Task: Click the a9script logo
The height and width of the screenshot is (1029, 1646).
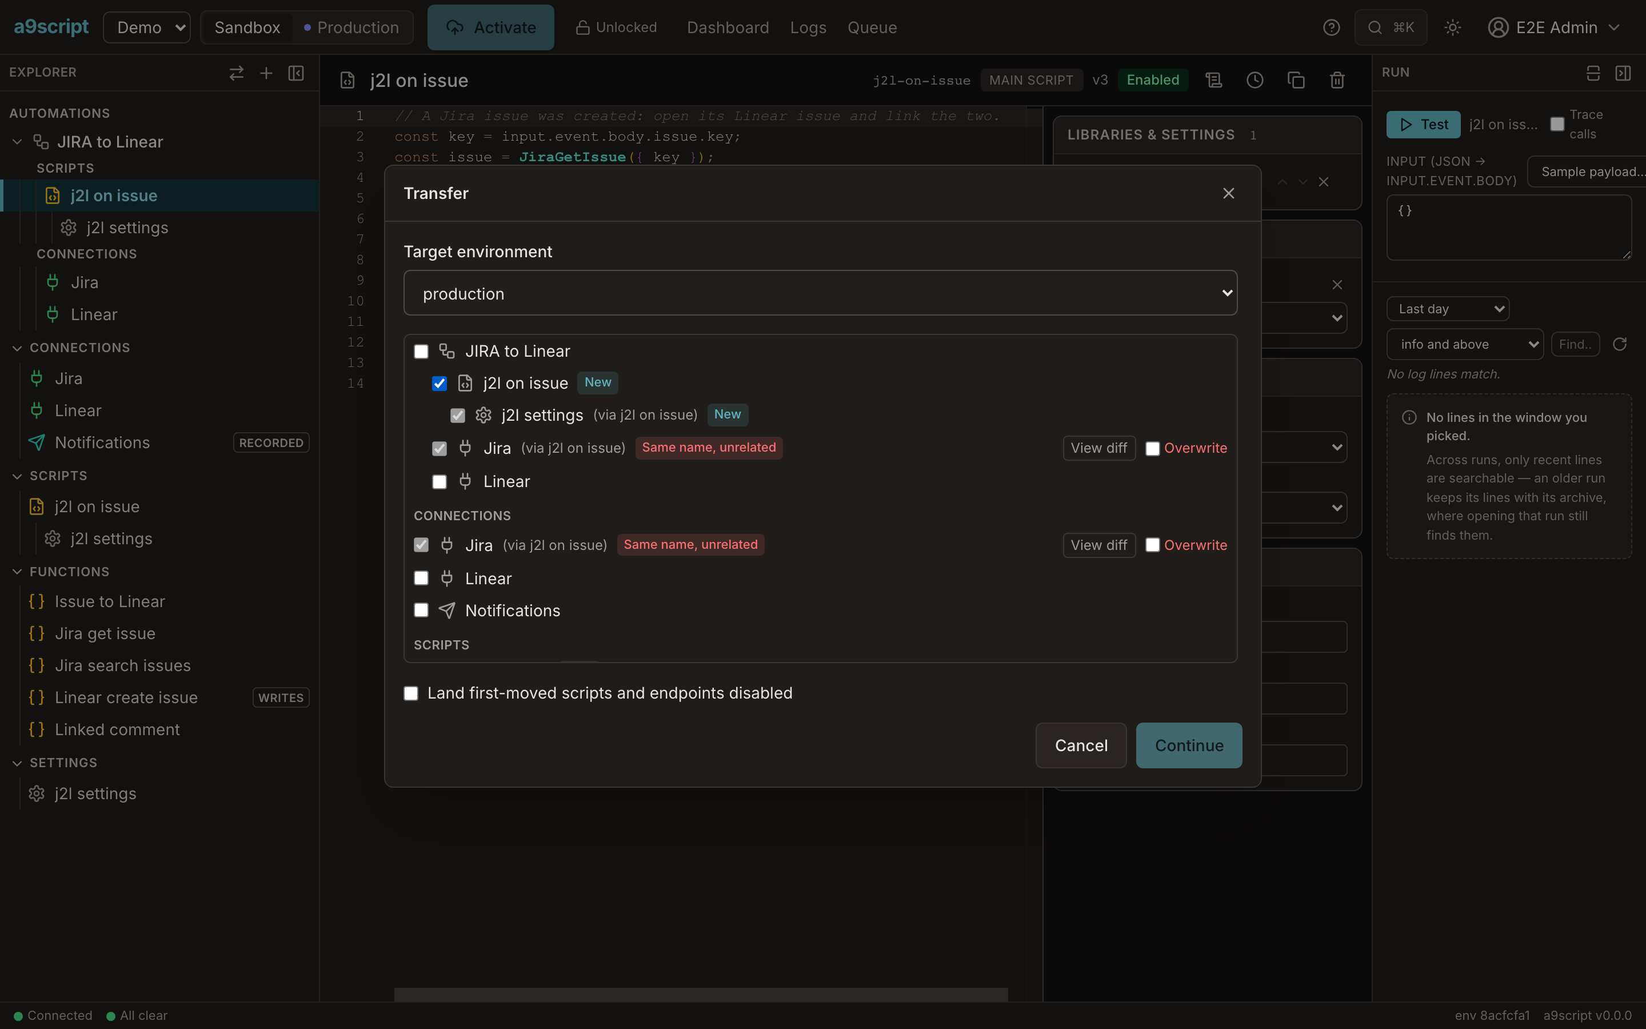Action: point(51,27)
